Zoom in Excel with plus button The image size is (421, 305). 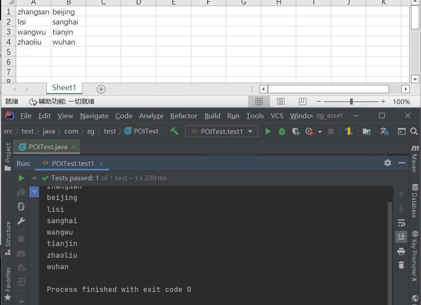(383, 102)
